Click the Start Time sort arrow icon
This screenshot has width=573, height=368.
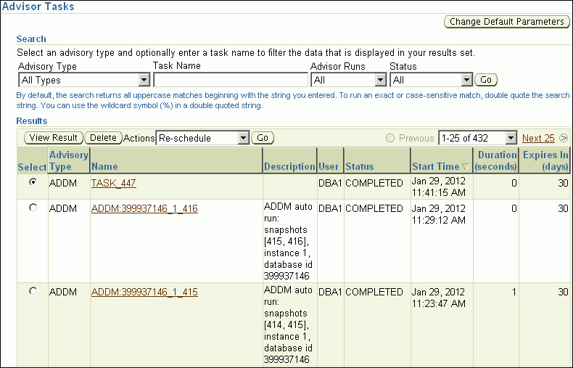point(466,167)
